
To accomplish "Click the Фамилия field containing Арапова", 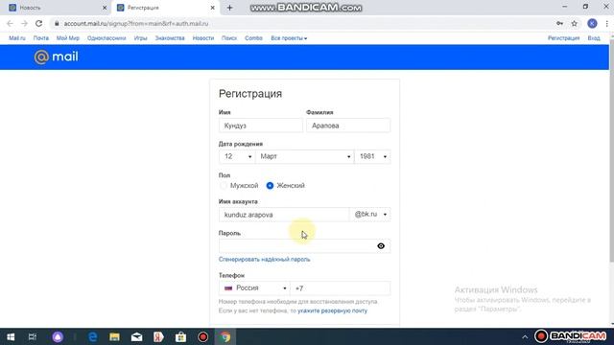I will point(348,126).
